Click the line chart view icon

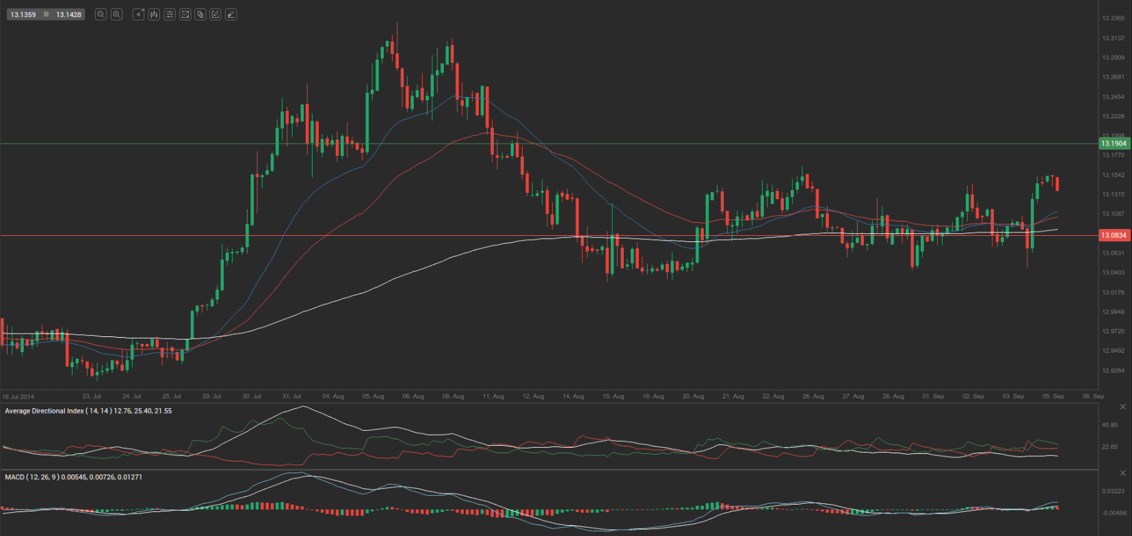point(185,14)
